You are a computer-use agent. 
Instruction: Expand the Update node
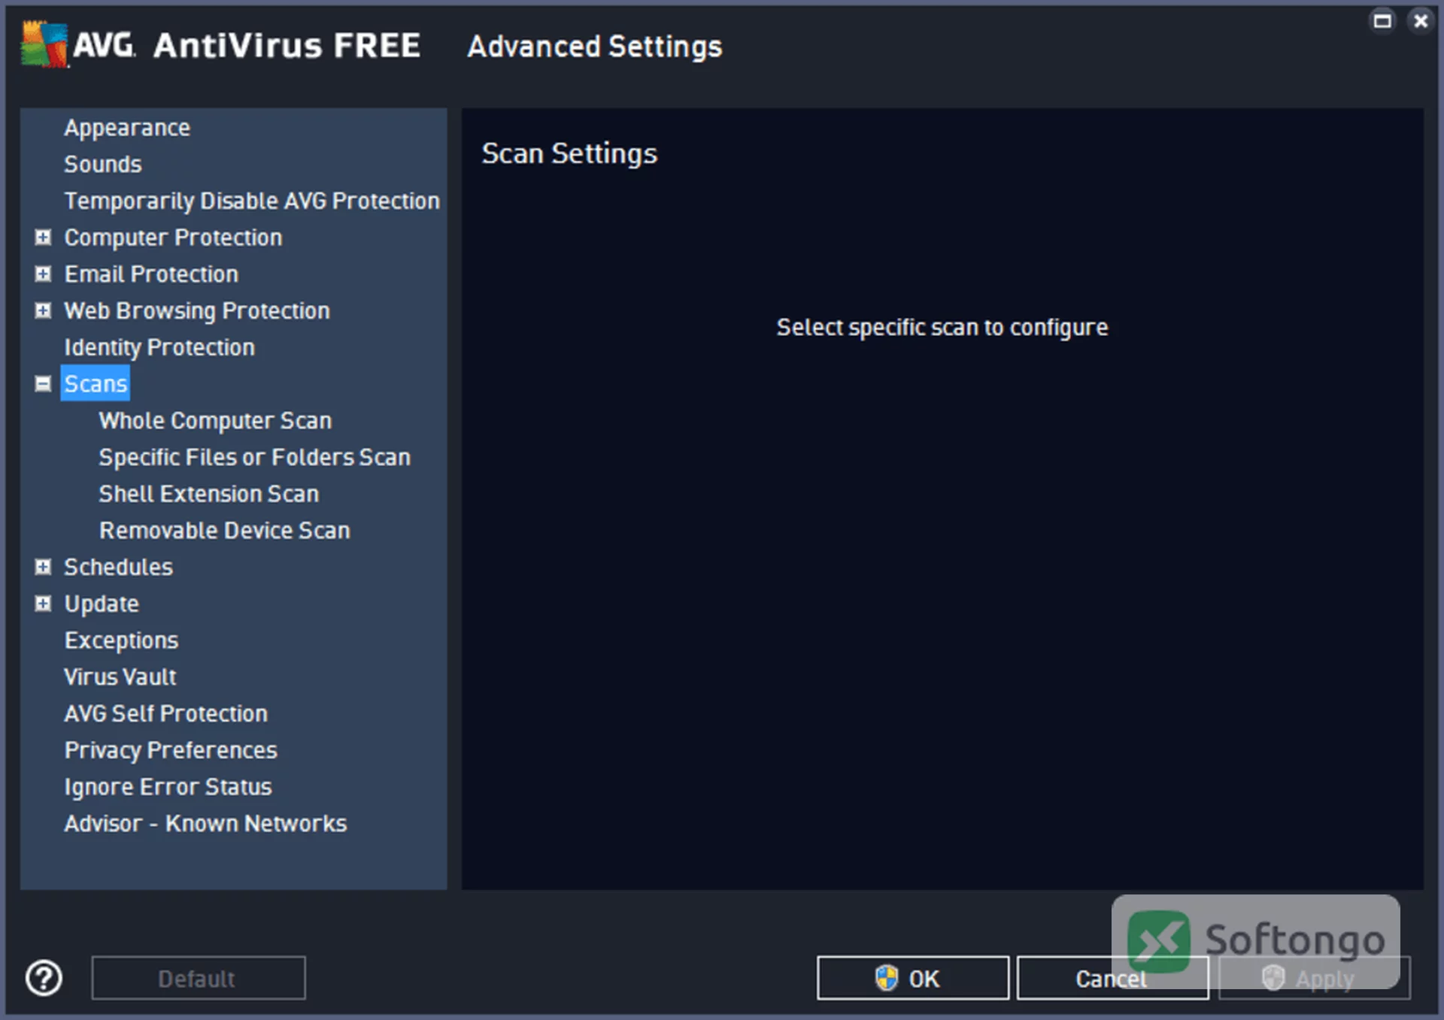click(x=44, y=603)
